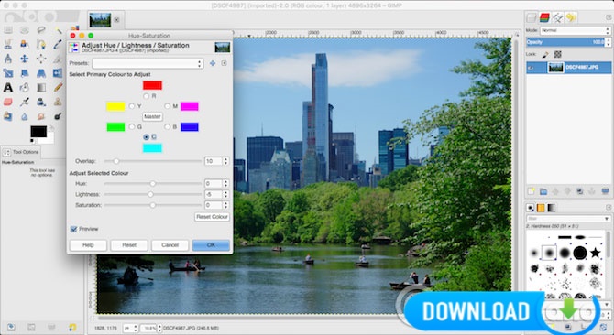Select the Perspective tool
614x335 pixels.
coord(41,72)
